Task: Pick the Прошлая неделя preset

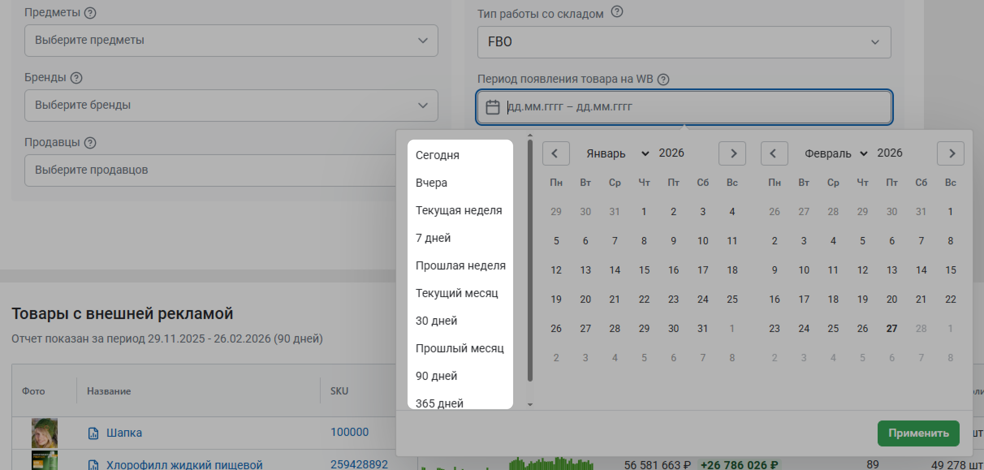Action: [x=460, y=266]
